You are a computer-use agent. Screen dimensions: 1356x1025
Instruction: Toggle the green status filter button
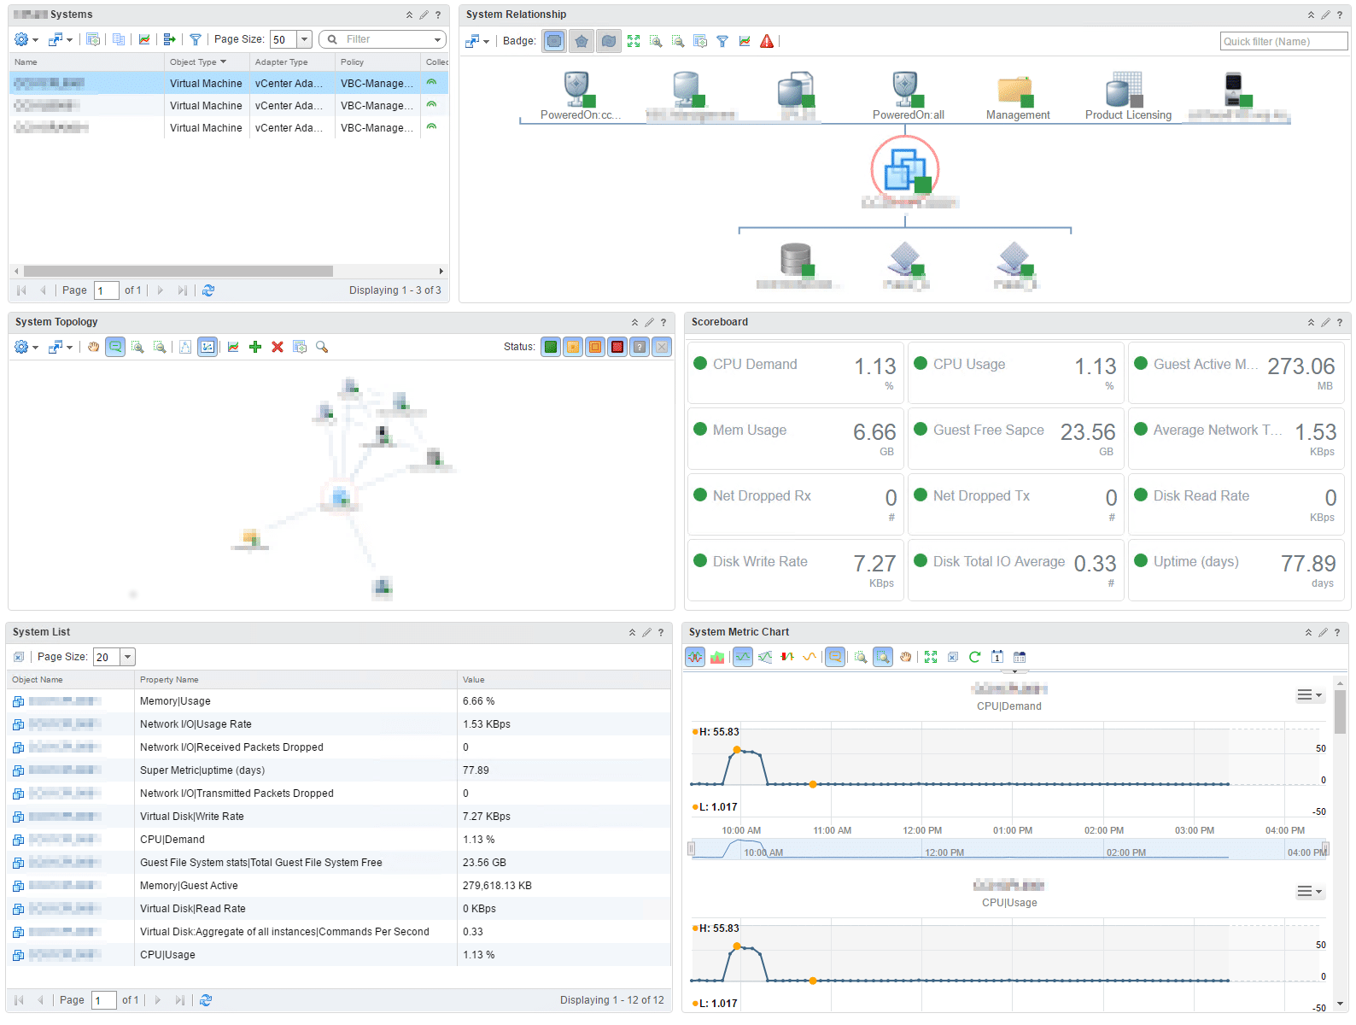pos(551,347)
